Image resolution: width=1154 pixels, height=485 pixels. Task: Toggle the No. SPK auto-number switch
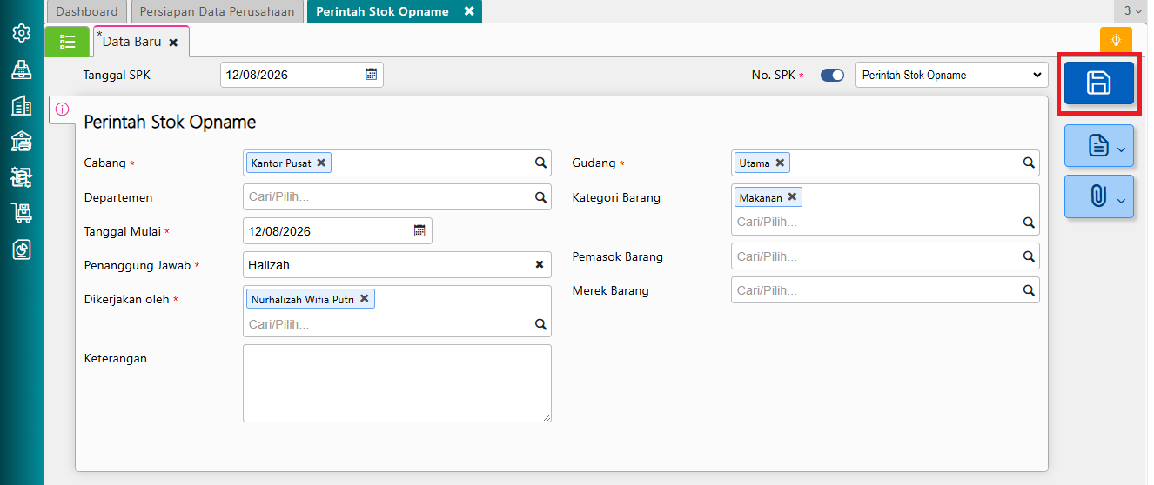point(833,76)
